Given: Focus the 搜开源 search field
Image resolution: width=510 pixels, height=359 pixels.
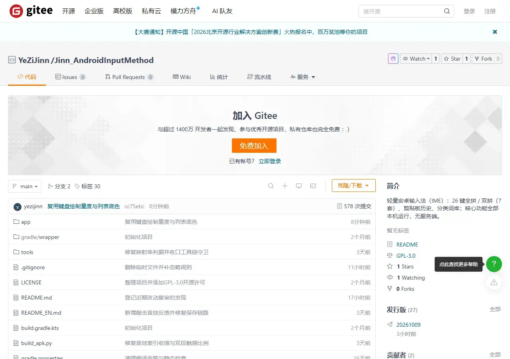Looking at the screenshot, I should click(400, 11).
